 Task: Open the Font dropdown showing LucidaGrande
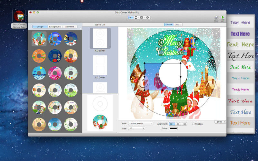[141, 124]
